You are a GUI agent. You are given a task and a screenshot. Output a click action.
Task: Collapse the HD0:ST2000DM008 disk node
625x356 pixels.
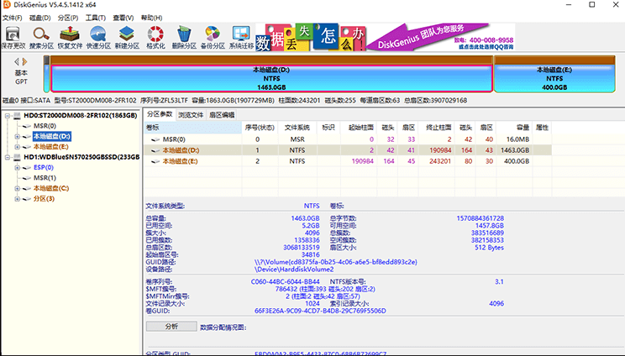[x=8, y=114]
